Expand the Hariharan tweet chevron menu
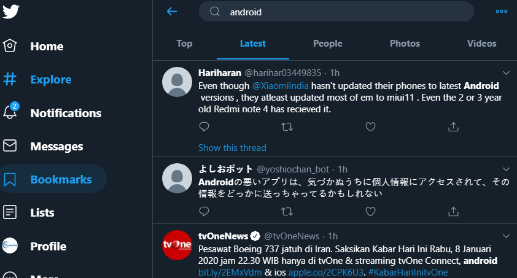 506,72
